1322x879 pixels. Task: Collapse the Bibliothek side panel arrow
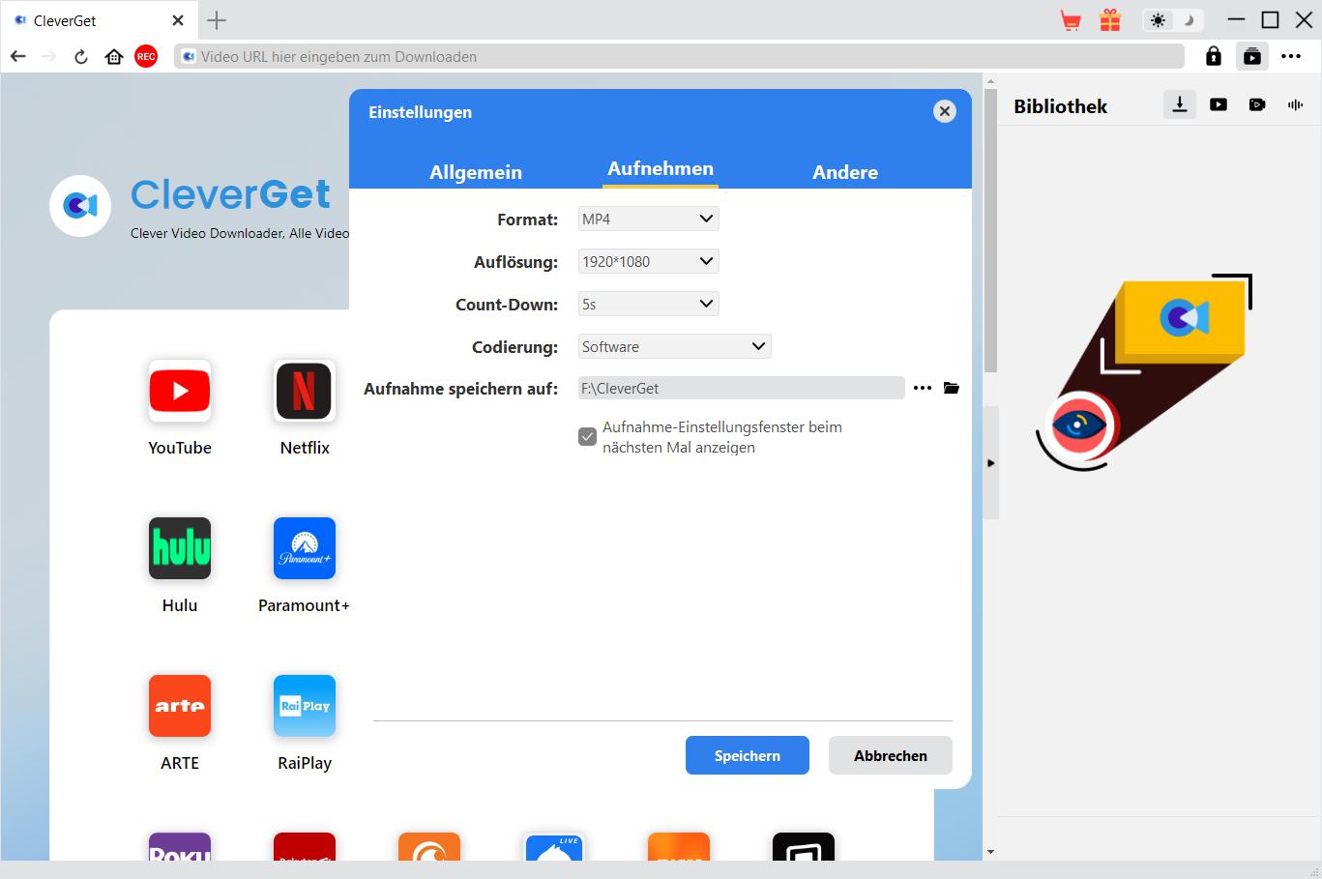990,463
